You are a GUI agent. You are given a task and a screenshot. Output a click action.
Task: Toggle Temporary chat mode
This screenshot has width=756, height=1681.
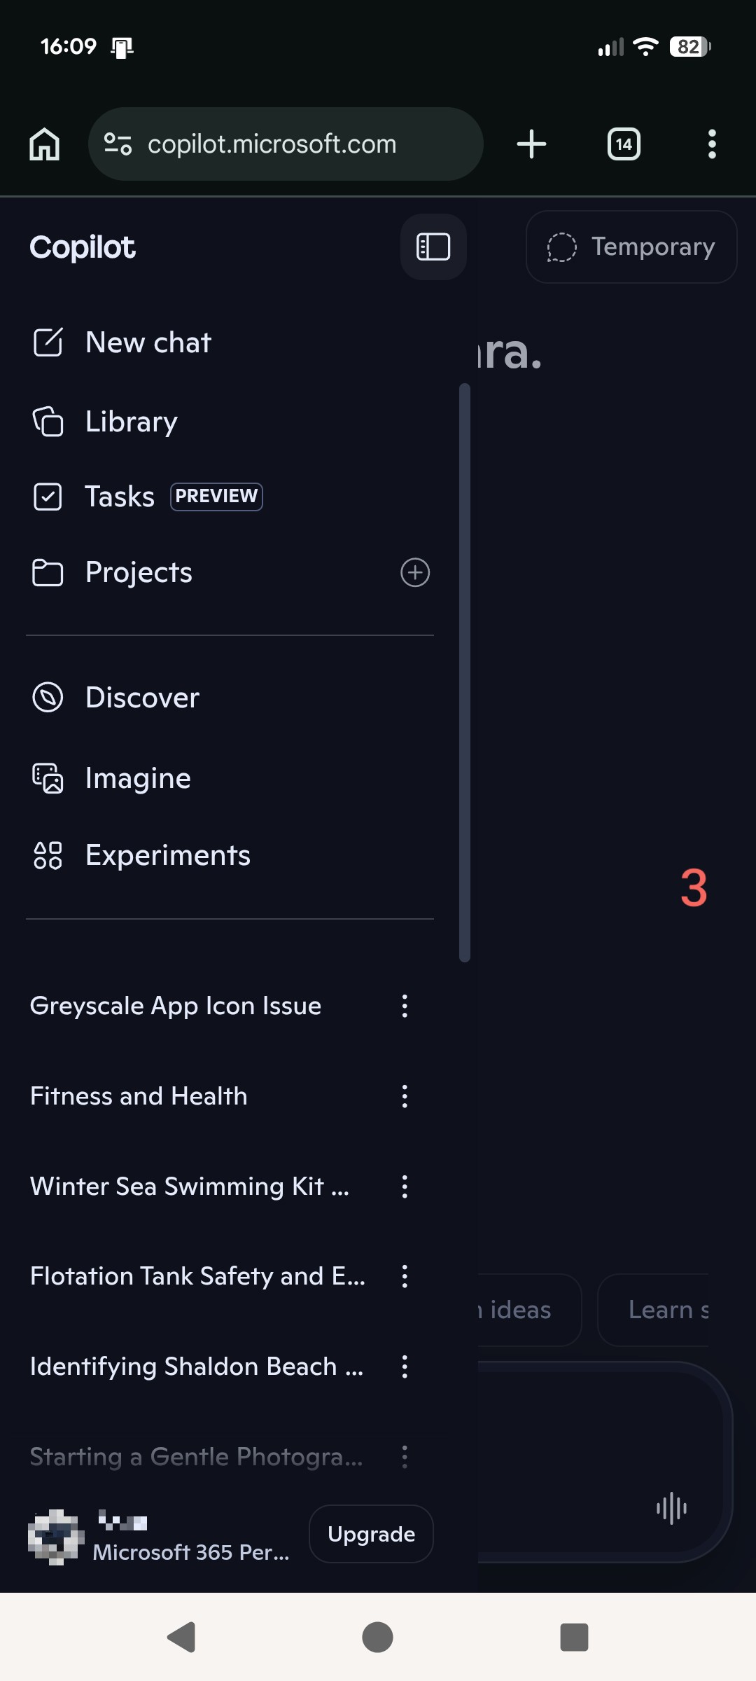(x=631, y=247)
